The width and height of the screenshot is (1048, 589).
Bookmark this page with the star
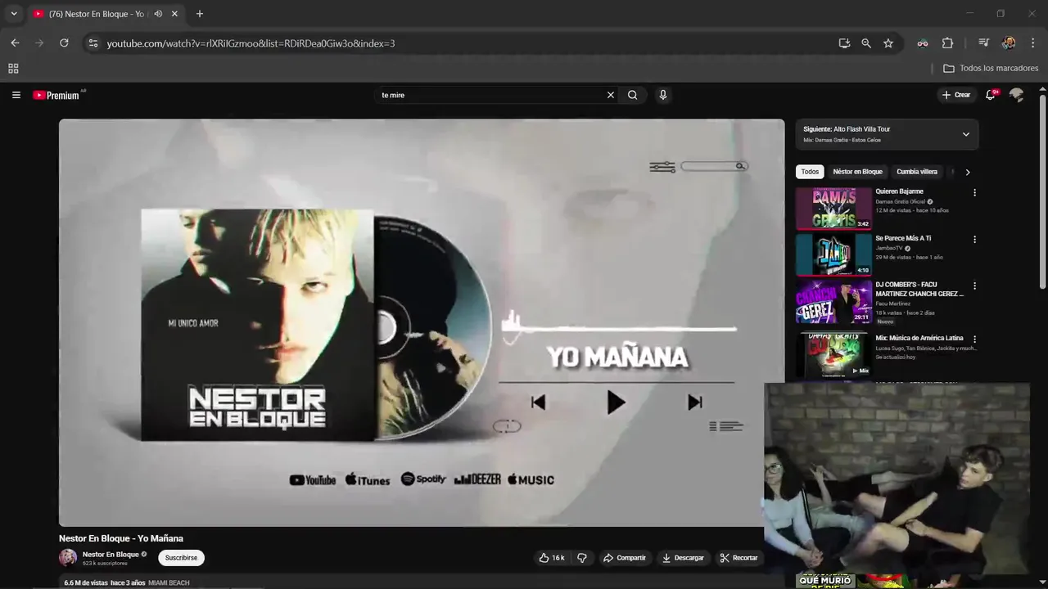tap(888, 43)
